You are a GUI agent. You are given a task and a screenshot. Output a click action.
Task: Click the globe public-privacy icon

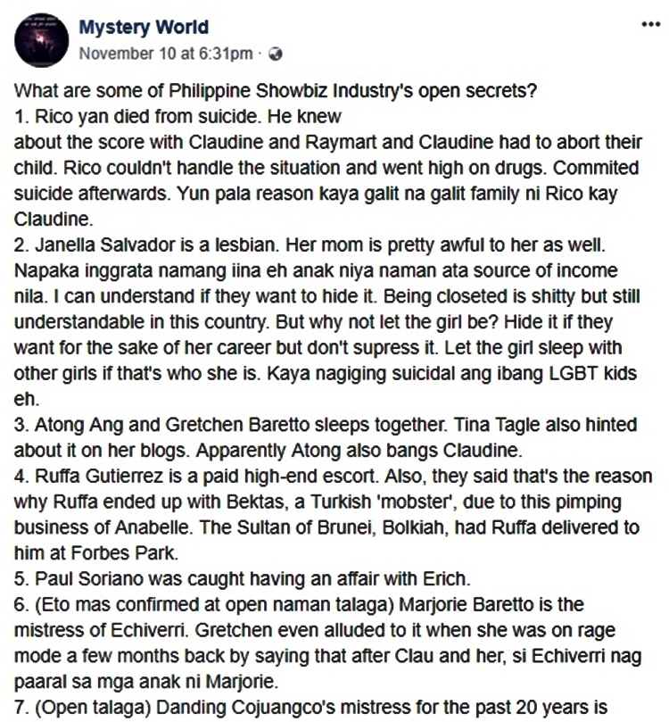point(275,54)
